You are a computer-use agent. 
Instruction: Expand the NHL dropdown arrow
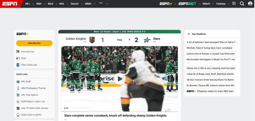[x=68, y=4]
